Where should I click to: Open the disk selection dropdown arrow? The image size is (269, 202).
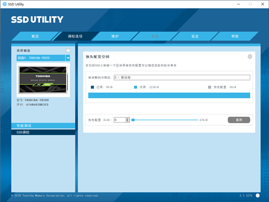tap(68, 58)
